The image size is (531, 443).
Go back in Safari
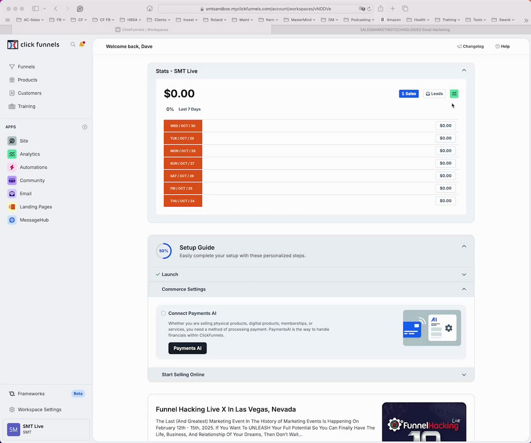(x=56, y=8)
